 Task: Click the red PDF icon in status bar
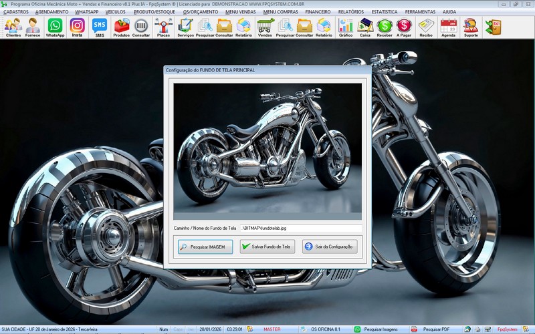click(x=414, y=329)
